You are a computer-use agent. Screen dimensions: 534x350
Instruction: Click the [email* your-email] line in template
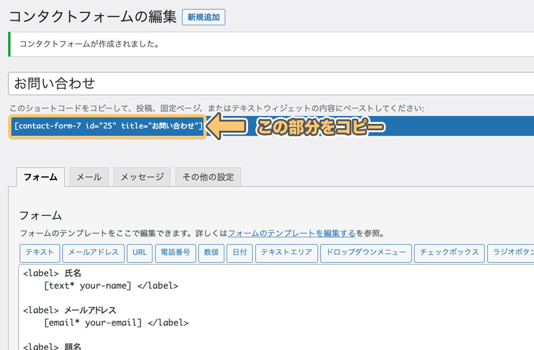116,323
